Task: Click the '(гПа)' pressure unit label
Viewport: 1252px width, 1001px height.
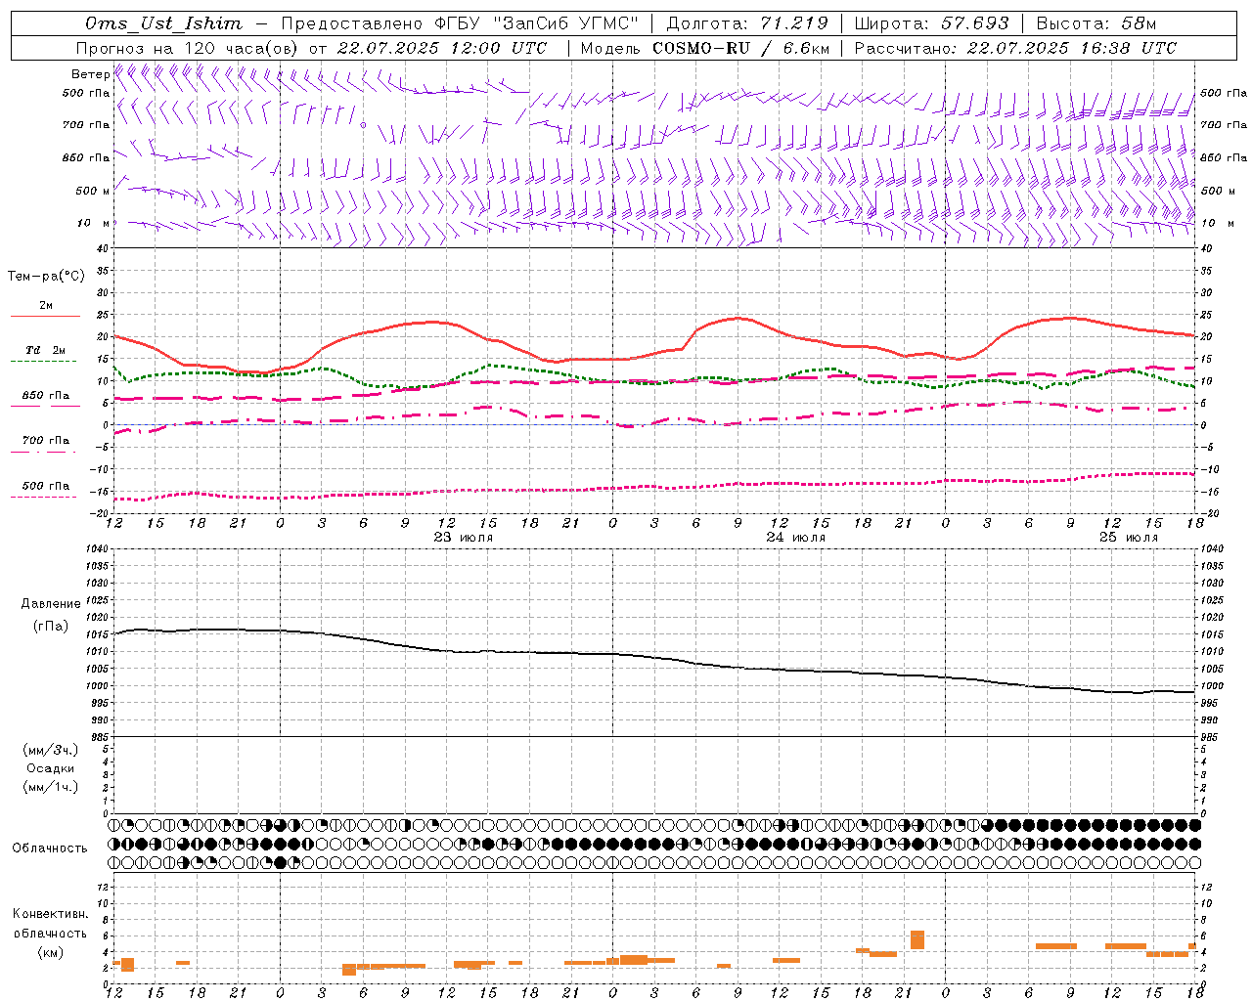Action: [x=51, y=627]
